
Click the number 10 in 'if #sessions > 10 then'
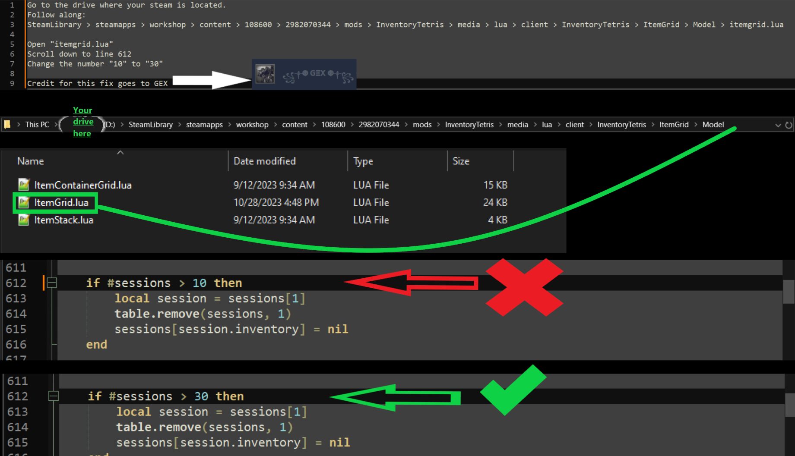click(x=199, y=283)
